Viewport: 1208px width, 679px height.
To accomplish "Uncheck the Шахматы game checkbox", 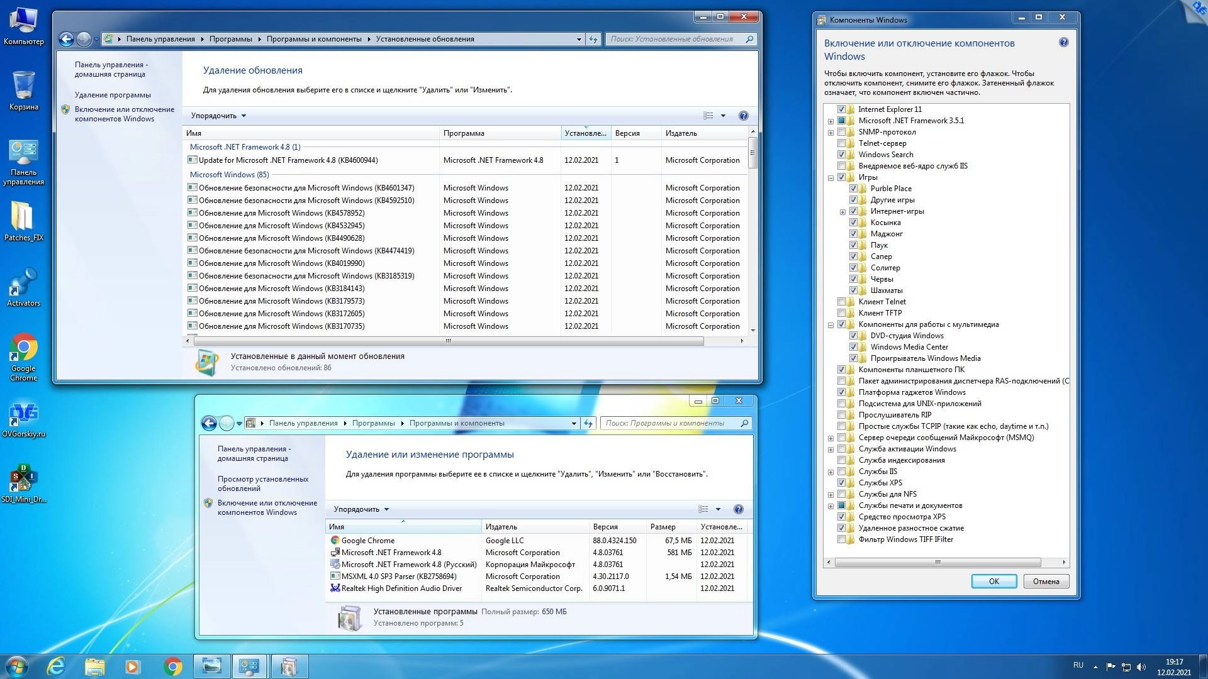I will [x=853, y=290].
